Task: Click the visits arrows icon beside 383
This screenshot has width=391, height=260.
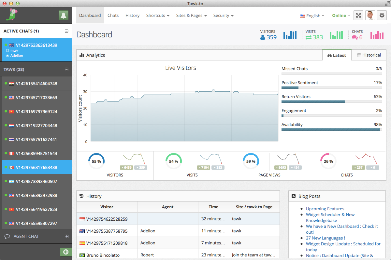Action: (309, 37)
